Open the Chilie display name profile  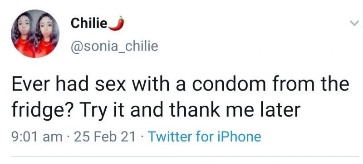click(x=89, y=23)
